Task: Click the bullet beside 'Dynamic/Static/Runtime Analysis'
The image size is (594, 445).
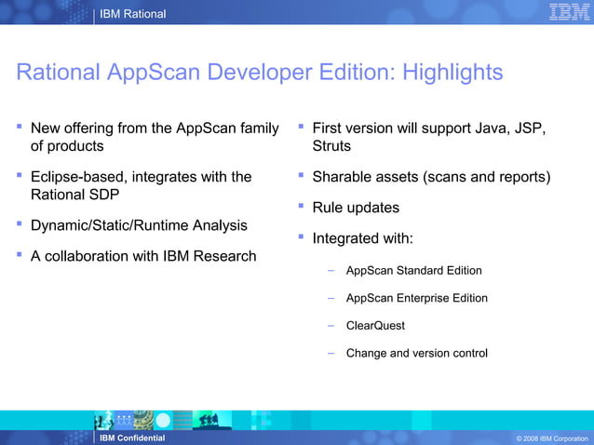Action: [x=20, y=223]
